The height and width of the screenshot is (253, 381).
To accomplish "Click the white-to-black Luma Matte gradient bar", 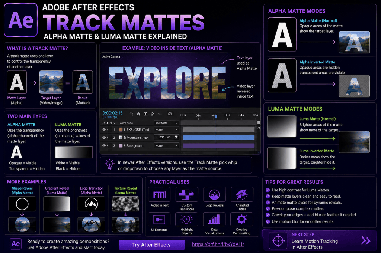I will click(x=74, y=152).
